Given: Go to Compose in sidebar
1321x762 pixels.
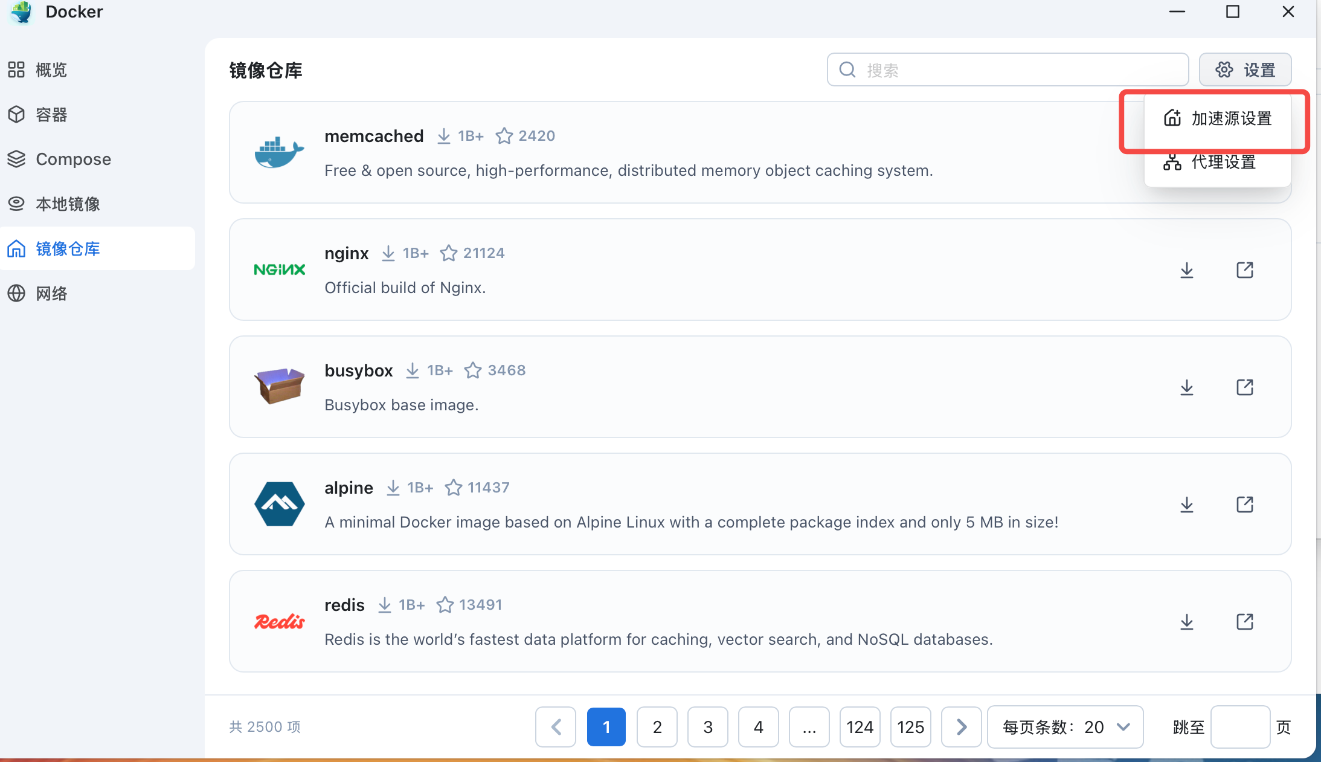Looking at the screenshot, I should point(72,160).
